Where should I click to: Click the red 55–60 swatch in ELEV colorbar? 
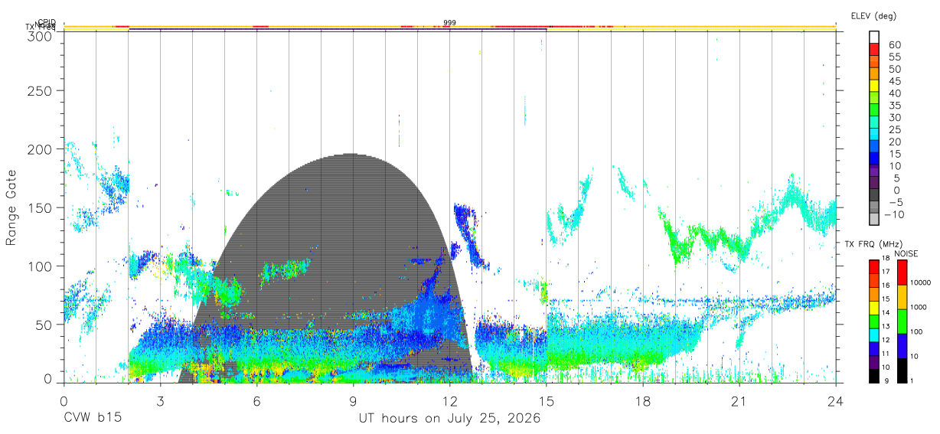click(x=874, y=50)
